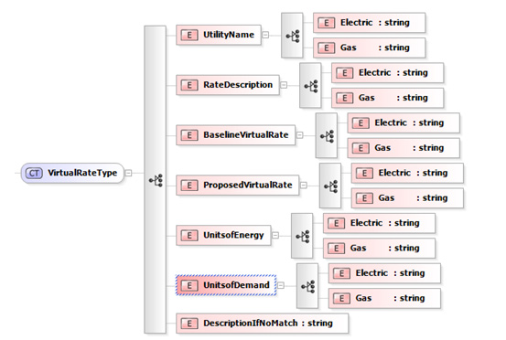Collapse the VirtualRateType node
The height and width of the screenshot is (340, 506).
pyautogui.click(x=128, y=173)
